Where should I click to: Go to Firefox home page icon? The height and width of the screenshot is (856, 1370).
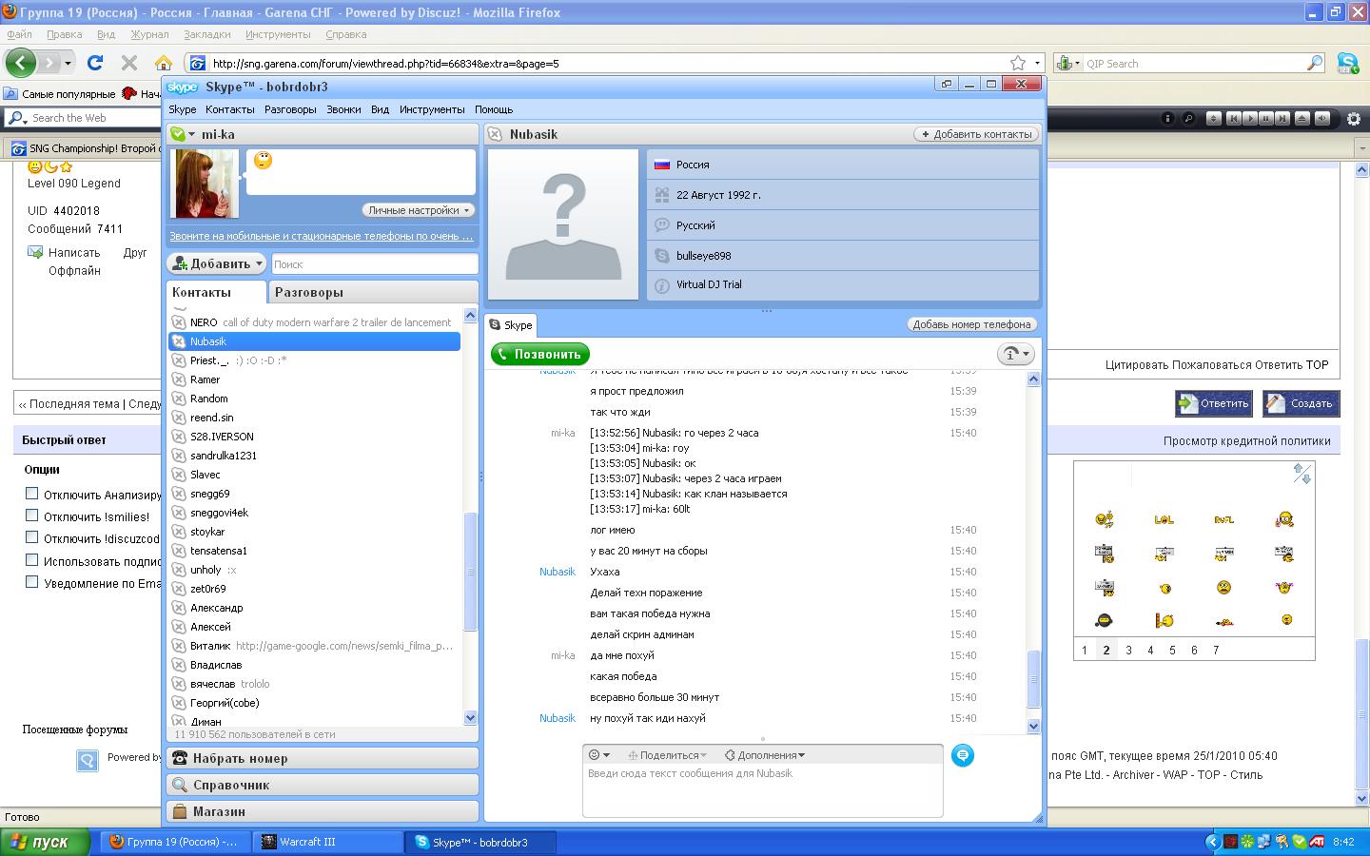pyautogui.click(x=164, y=63)
